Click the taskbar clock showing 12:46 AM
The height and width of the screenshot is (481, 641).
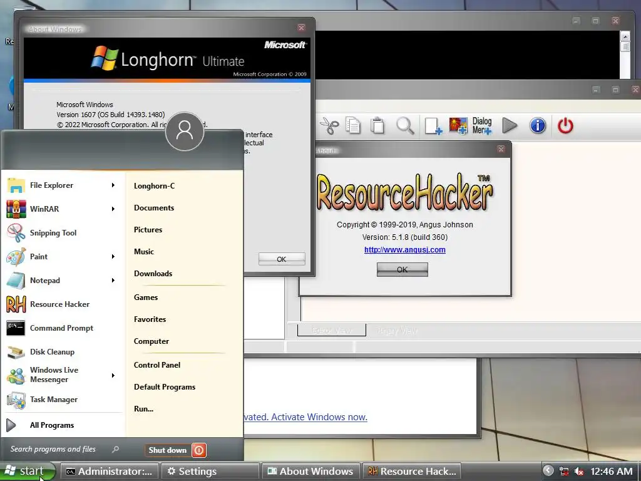click(x=612, y=472)
